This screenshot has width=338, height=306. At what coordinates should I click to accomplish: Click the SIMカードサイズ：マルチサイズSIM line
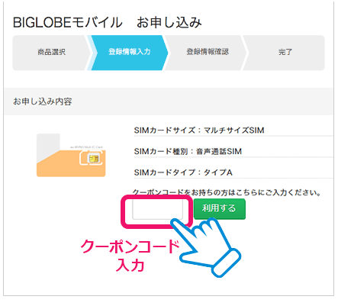pos(199,130)
